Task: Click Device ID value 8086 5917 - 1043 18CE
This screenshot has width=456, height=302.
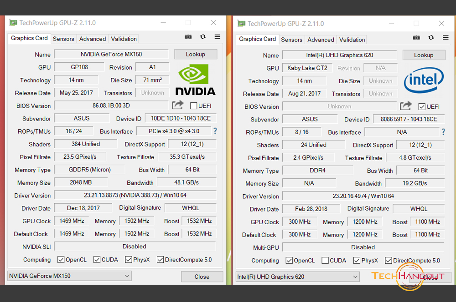Action: coord(409,119)
